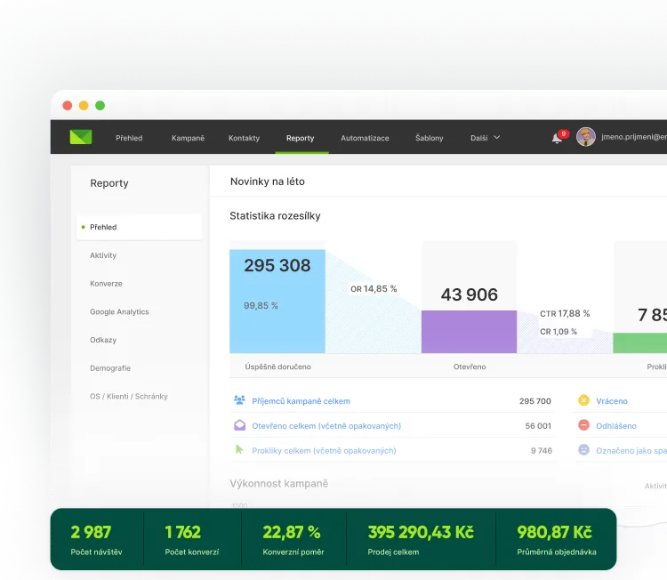Open Příjemců kampaně celkem link
667x580 pixels.
coord(301,401)
